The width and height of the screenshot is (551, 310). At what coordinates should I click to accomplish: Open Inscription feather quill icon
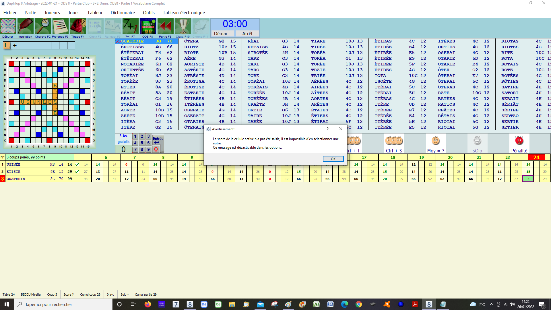(x=25, y=26)
